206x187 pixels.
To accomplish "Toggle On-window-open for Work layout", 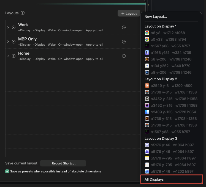I will 71,30.
